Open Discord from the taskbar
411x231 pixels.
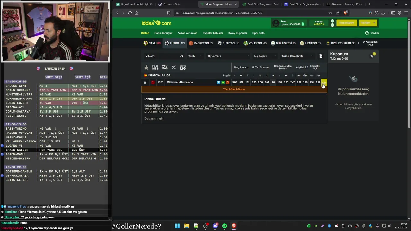pos(215,226)
